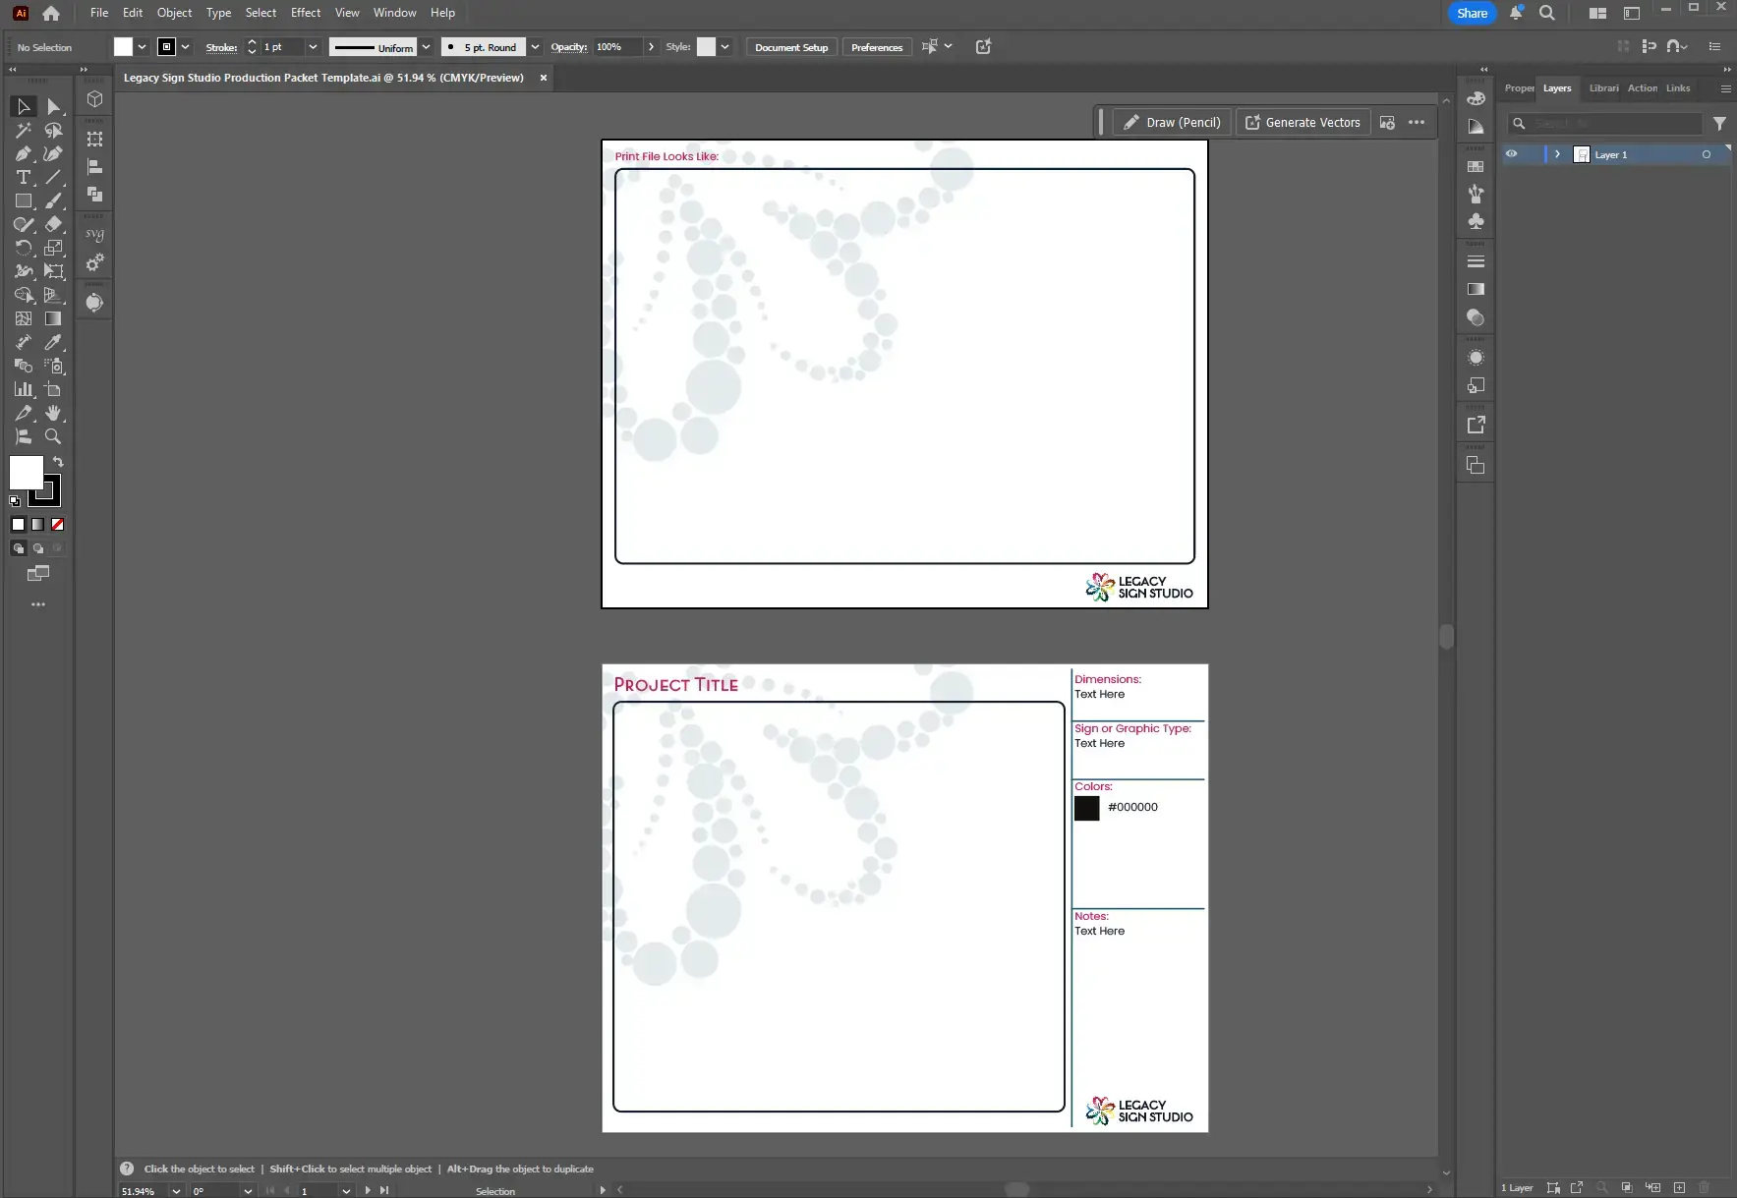Target Layer 1 via its circle selector
The image size is (1737, 1198).
click(x=1704, y=154)
